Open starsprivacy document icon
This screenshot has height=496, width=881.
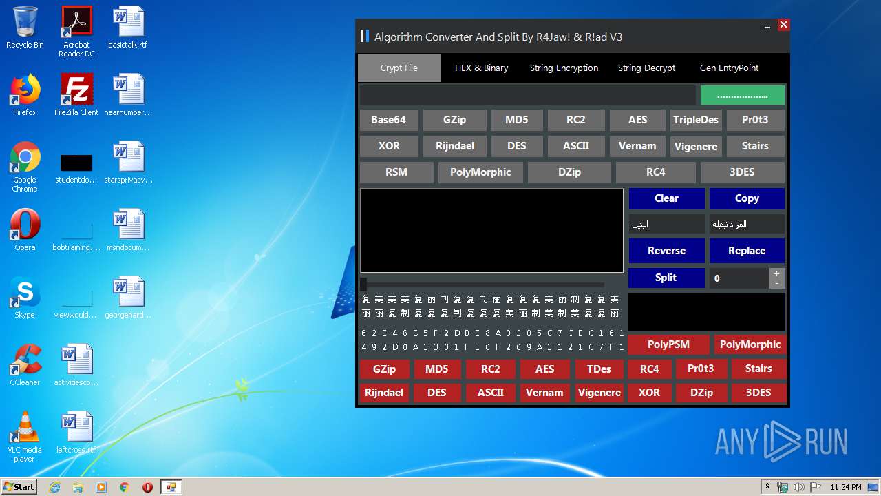point(128,163)
